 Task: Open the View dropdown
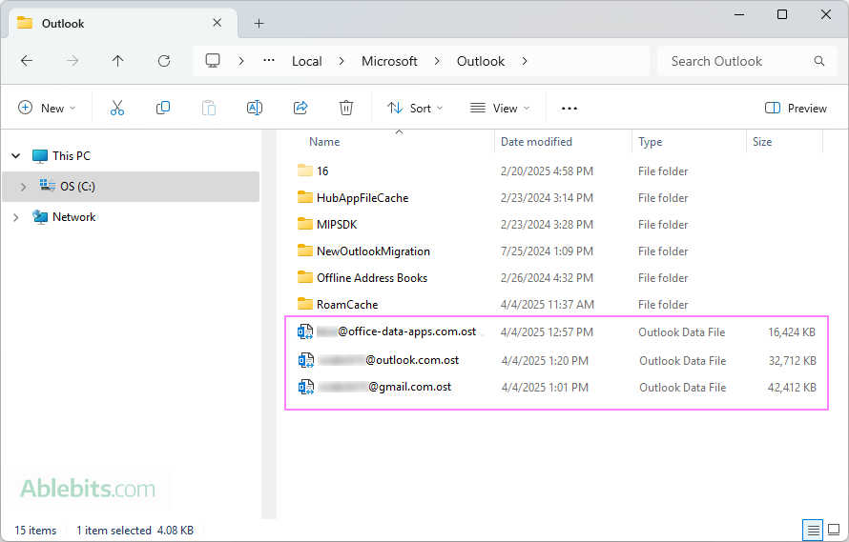pos(500,109)
